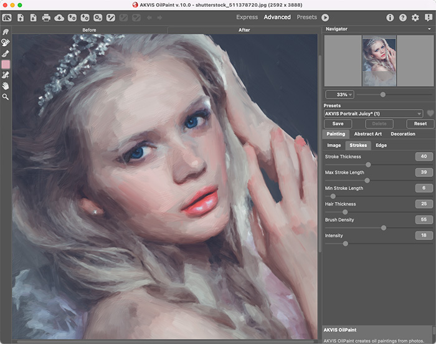Click the Print image icon

point(46,17)
